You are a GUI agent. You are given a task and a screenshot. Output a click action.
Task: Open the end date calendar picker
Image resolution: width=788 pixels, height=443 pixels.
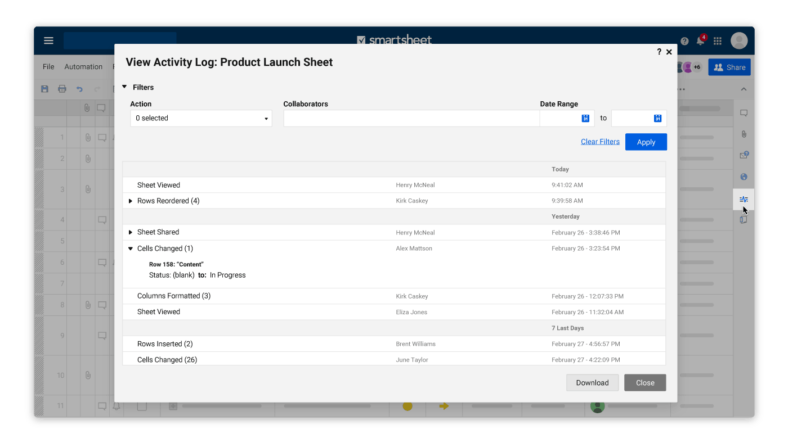(x=657, y=118)
